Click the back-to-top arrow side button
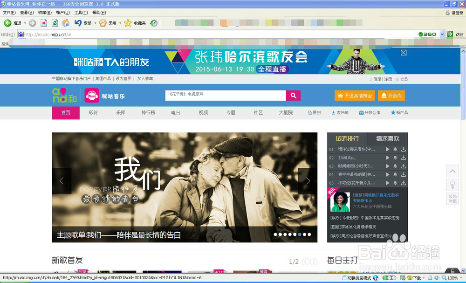 coord(452,171)
